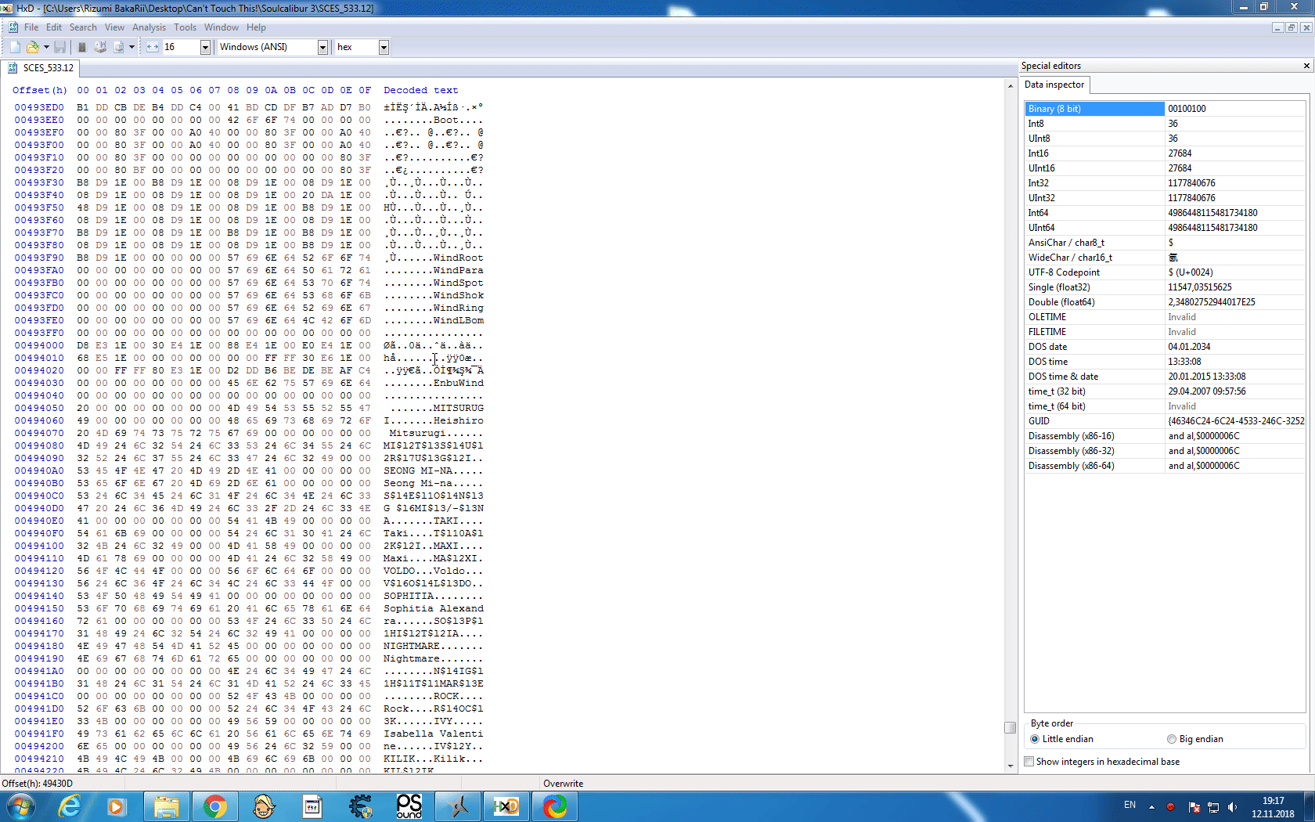
Task: Open the hex offset base dropdown
Action: (x=384, y=47)
